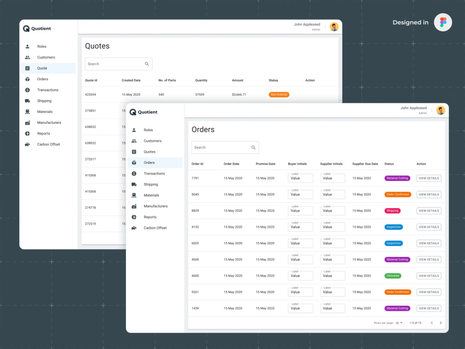
Task: Click Transactions dollar icon in Orders window sidebar
Action: 134,174
